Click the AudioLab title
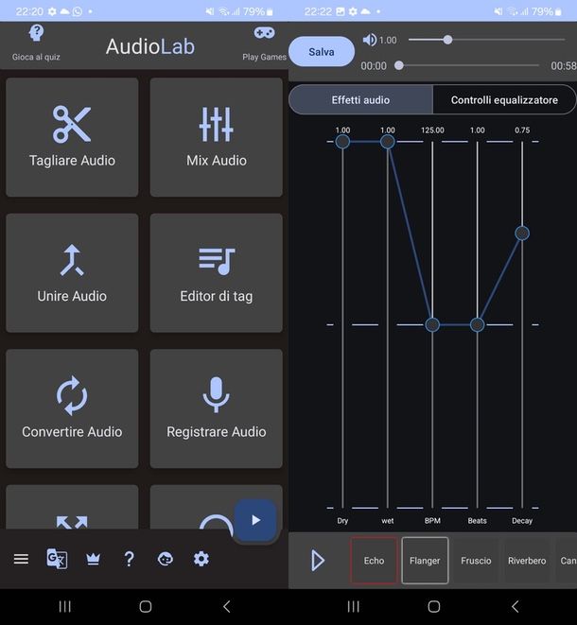The image size is (577, 625). click(150, 46)
